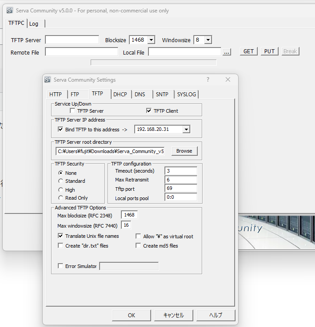Expand the bind IP address 192.168.20.31 dropdown

[x=186, y=129]
